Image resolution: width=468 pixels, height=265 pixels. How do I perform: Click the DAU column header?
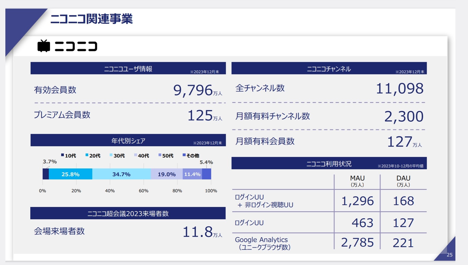click(x=403, y=181)
